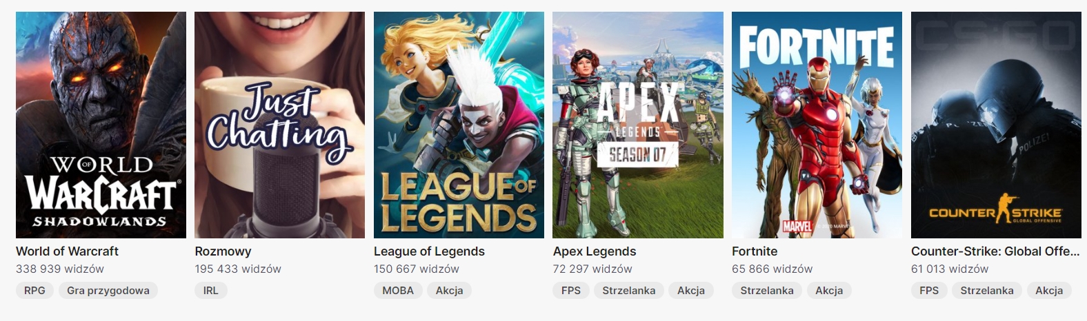Click the Fortnite title link
Image resolution: width=1087 pixels, height=321 pixels.
755,251
